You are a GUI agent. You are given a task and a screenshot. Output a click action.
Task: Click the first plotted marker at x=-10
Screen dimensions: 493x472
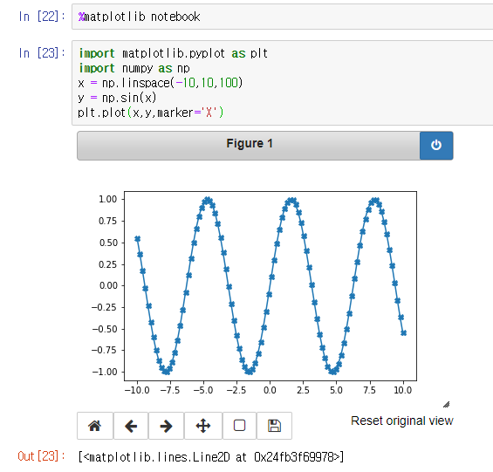click(x=137, y=239)
